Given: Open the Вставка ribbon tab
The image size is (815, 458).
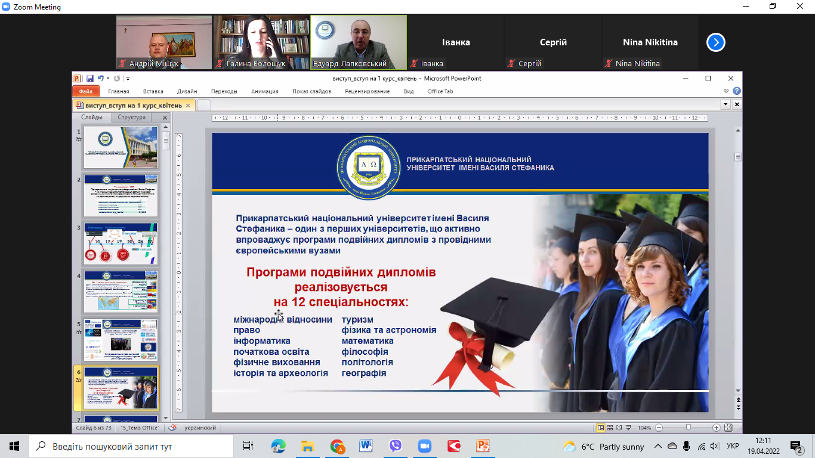Looking at the screenshot, I should point(153,91).
